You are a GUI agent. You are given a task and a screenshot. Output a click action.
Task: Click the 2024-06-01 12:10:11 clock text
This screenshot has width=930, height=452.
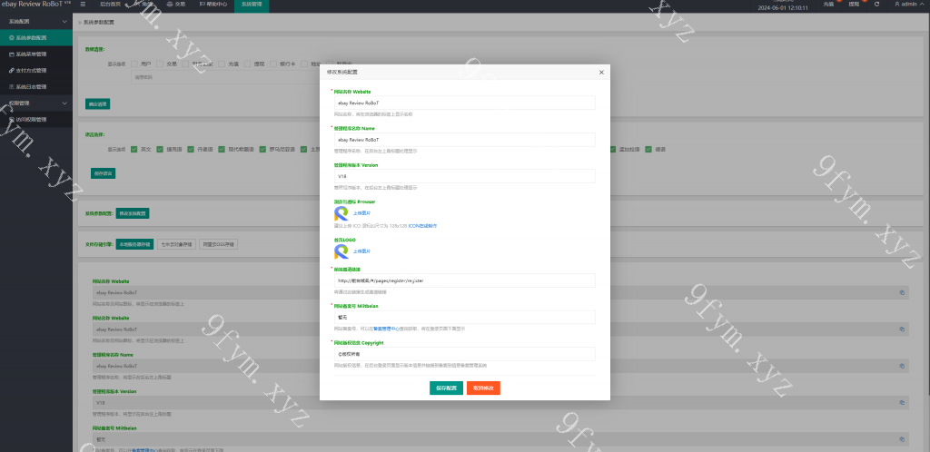point(783,8)
